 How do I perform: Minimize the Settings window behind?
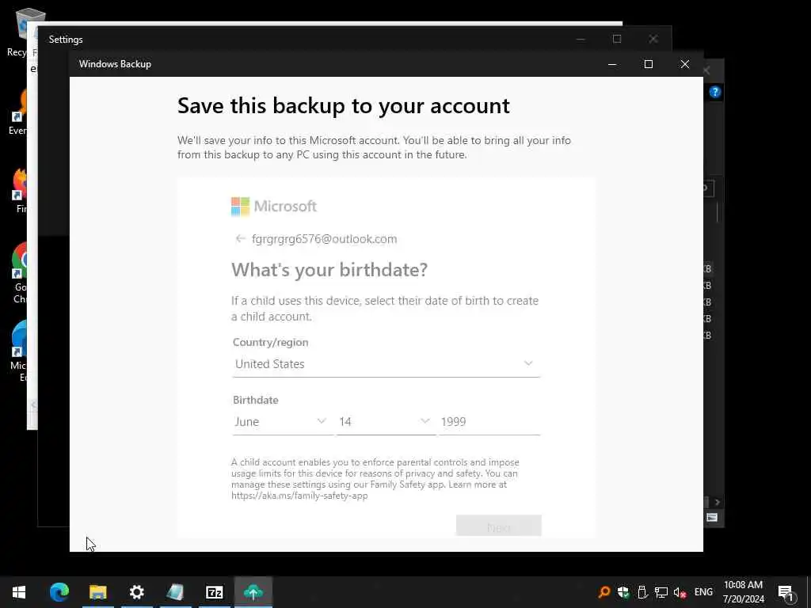point(581,40)
